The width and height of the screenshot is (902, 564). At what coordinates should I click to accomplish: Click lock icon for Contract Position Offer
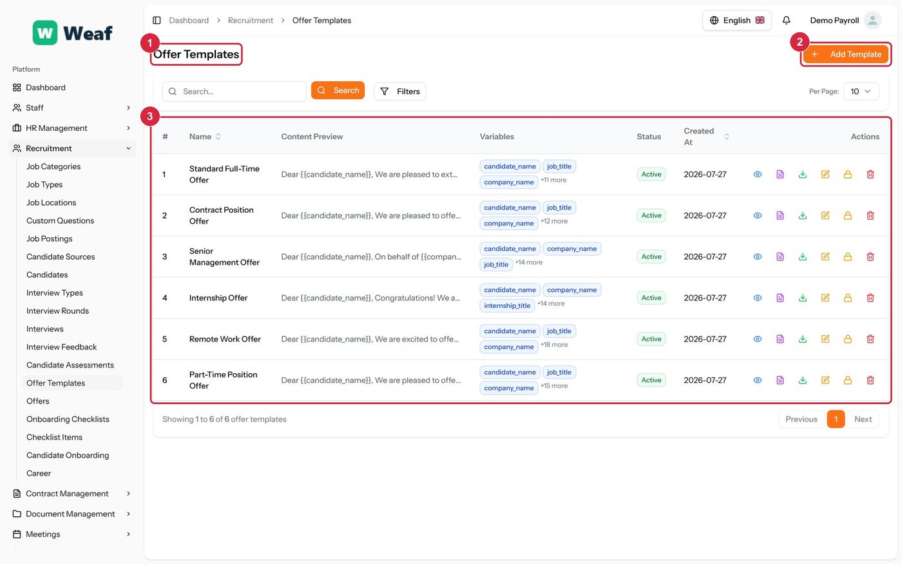coord(848,216)
